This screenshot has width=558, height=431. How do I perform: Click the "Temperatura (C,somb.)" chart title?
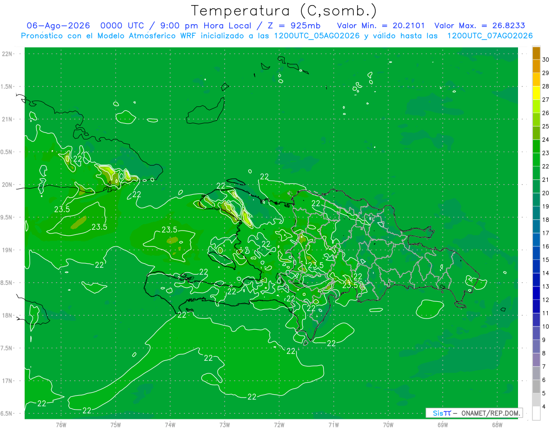pyautogui.click(x=284, y=10)
